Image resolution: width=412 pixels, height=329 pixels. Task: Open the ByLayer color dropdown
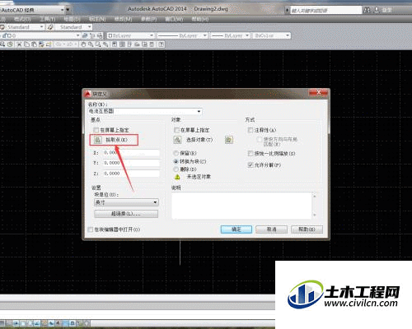click(152, 35)
